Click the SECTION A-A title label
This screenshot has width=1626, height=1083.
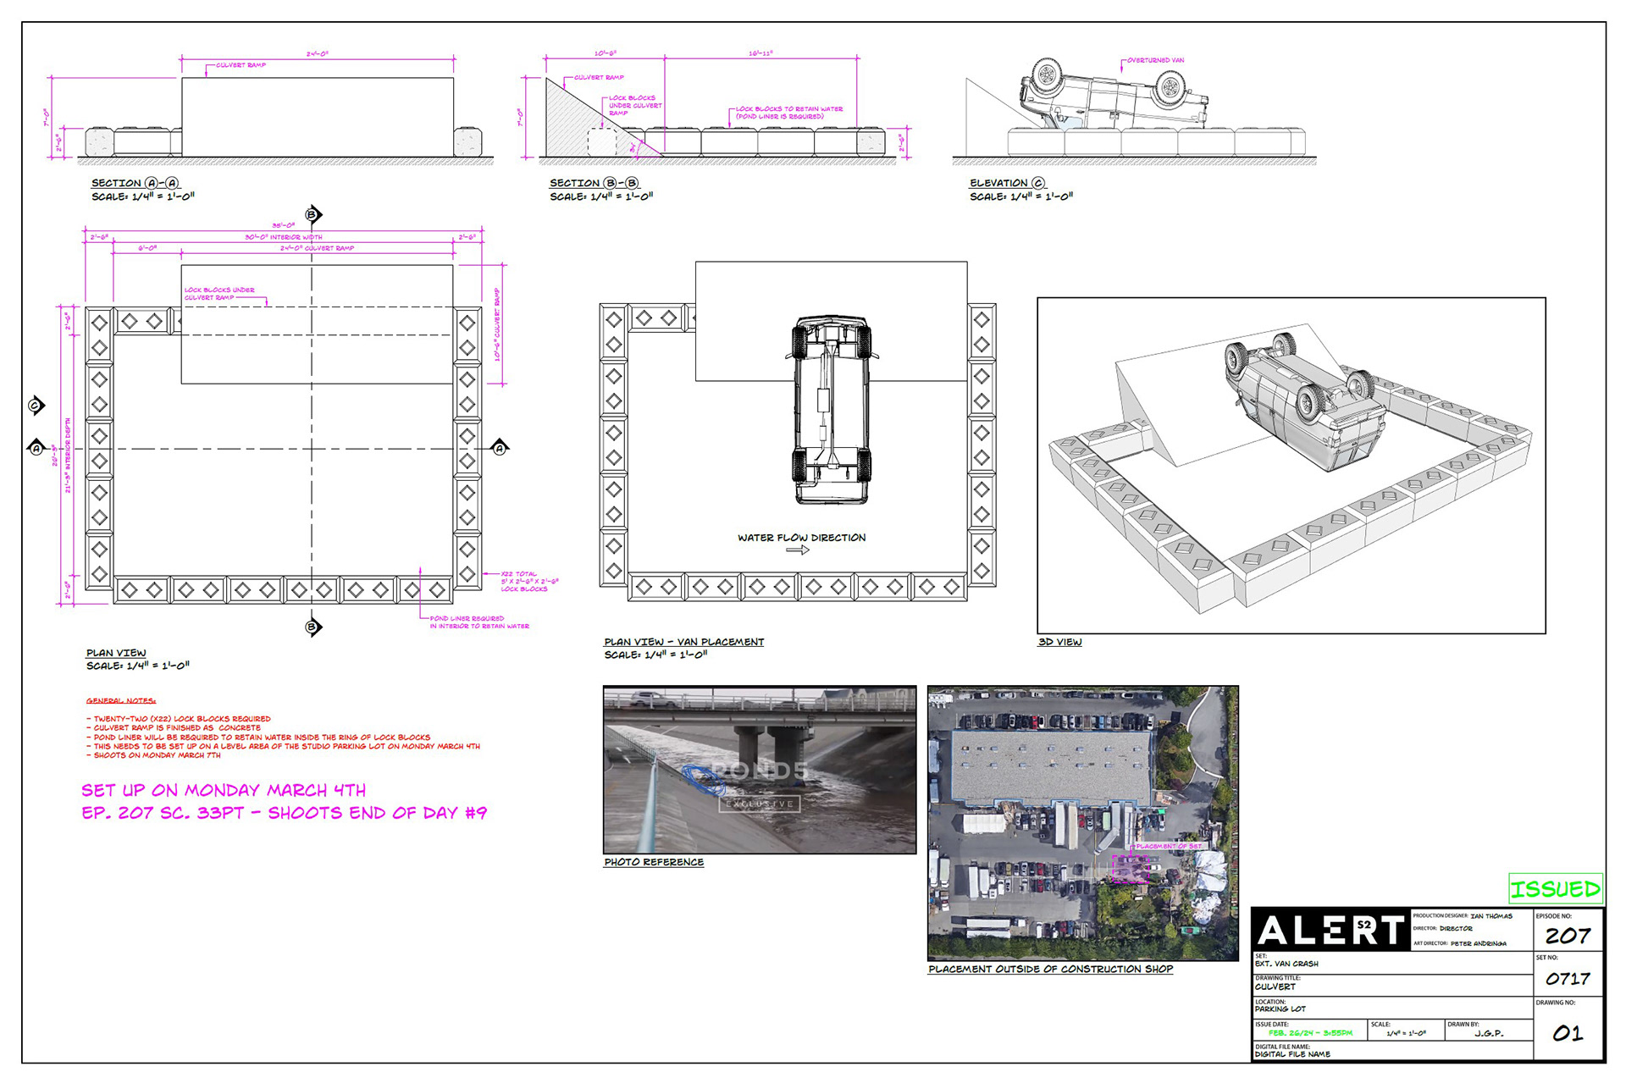click(x=135, y=183)
